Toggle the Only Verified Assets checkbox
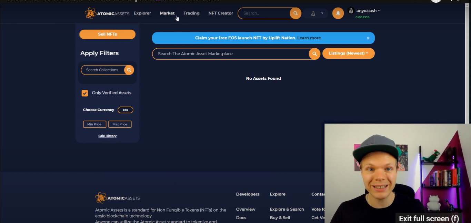The image size is (471, 223). pos(85,93)
